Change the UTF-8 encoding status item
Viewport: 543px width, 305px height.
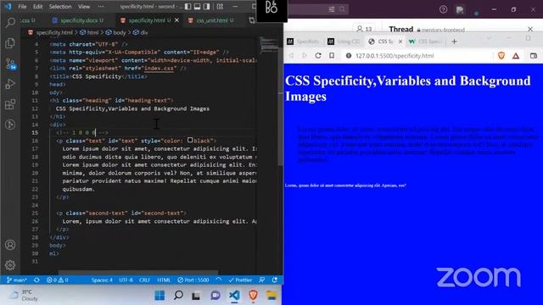tap(126, 280)
